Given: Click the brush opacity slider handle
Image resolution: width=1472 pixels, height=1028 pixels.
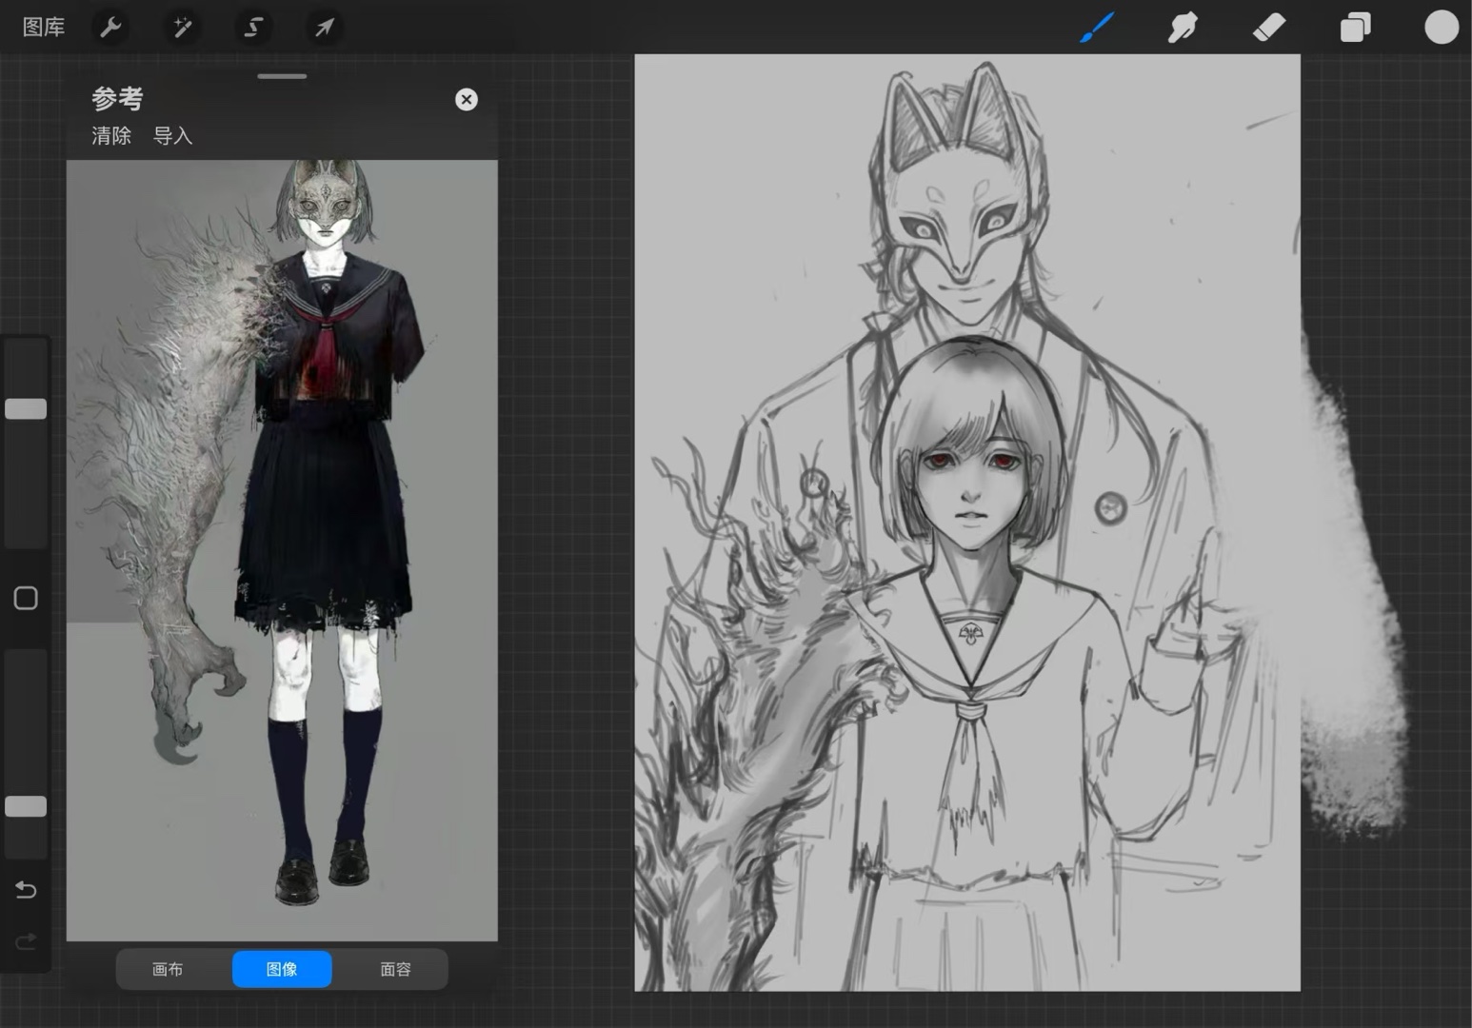Looking at the screenshot, I should (26, 807).
